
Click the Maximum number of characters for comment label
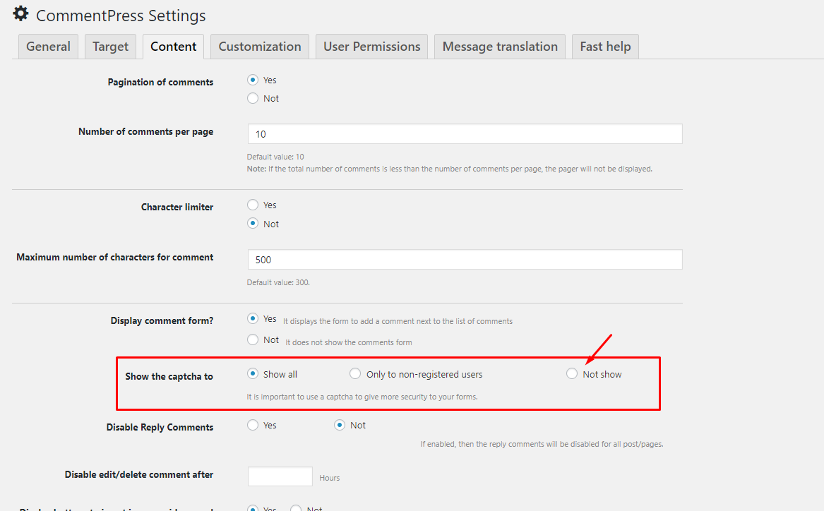[x=114, y=257]
